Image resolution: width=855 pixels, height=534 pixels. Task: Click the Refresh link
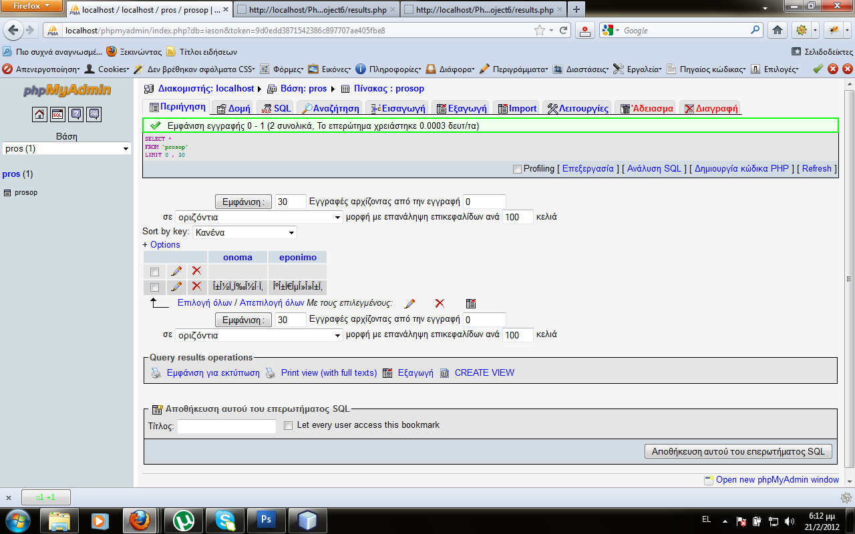tap(816, 169)
